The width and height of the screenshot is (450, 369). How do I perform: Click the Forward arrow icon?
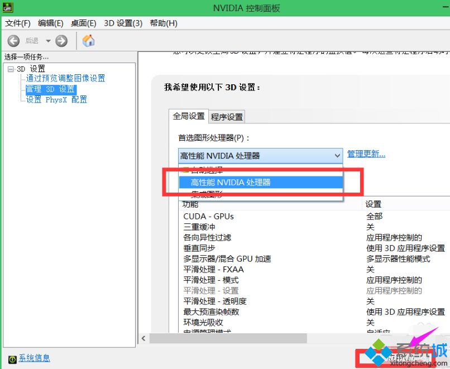tap(61, 41)
